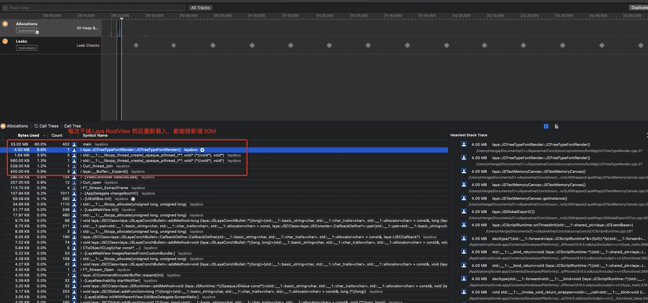
Task: Click the Allocations icon in the breadcrumb bar
Action: (3, 126)
